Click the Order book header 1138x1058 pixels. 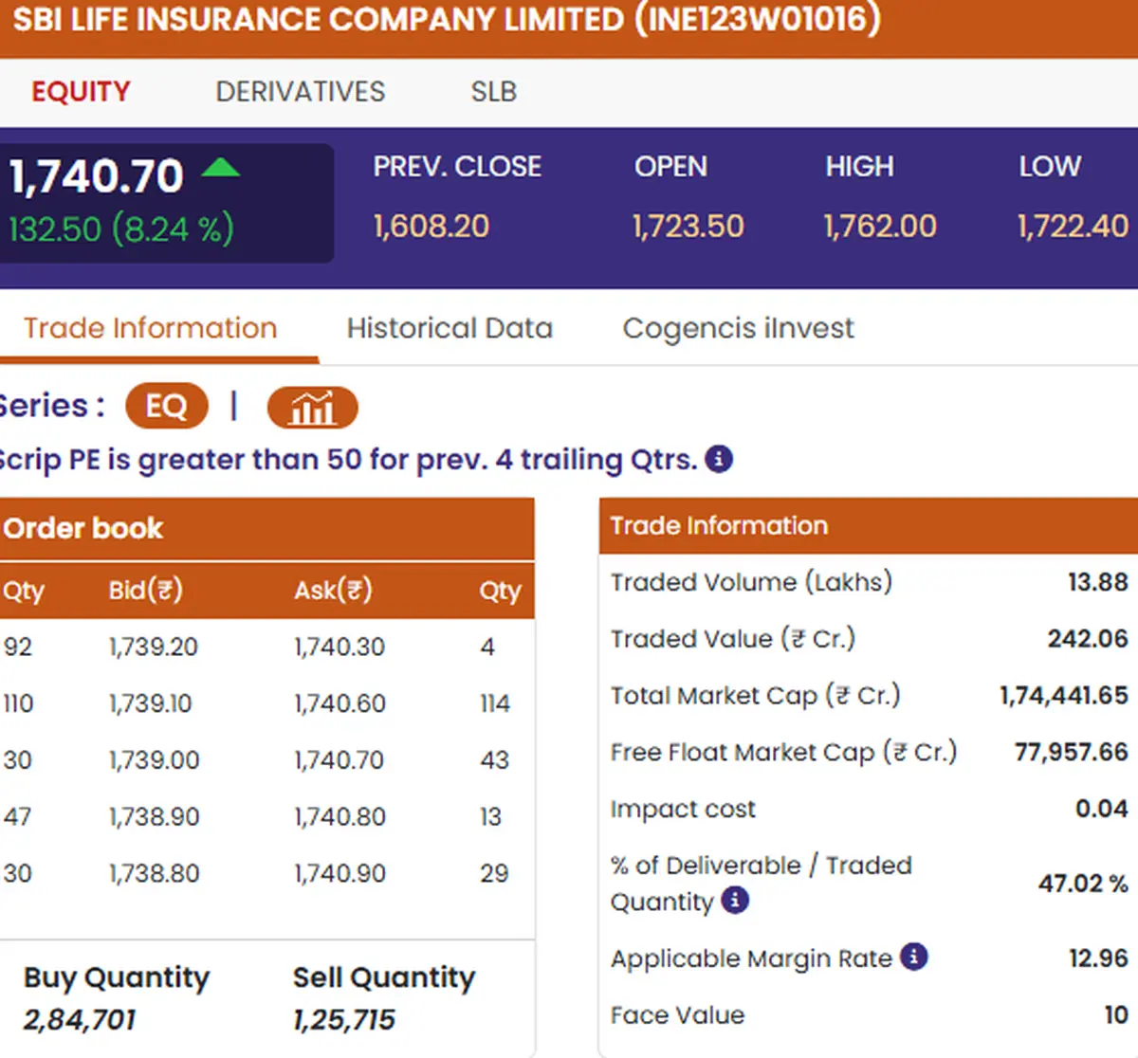click(x=83, y=528)
